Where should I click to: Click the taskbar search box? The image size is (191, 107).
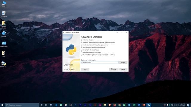(x=22, y=105)
